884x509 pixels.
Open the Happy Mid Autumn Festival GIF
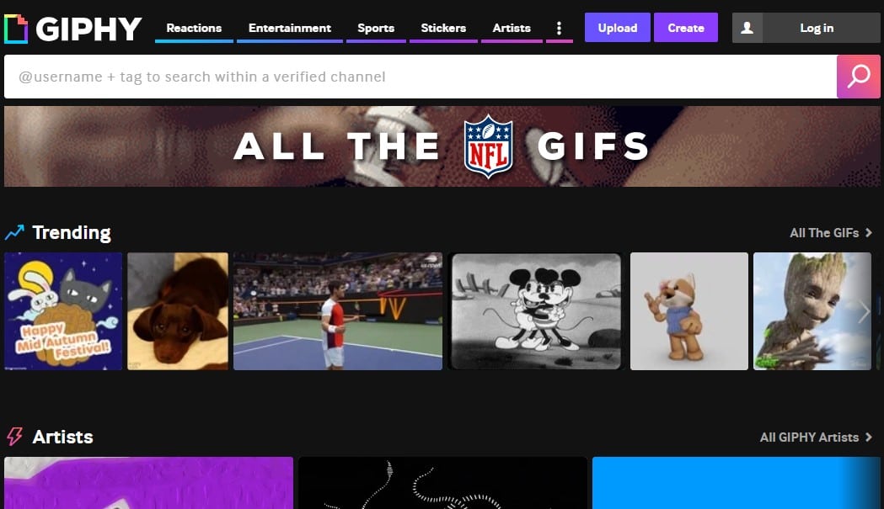coord(63,311)
